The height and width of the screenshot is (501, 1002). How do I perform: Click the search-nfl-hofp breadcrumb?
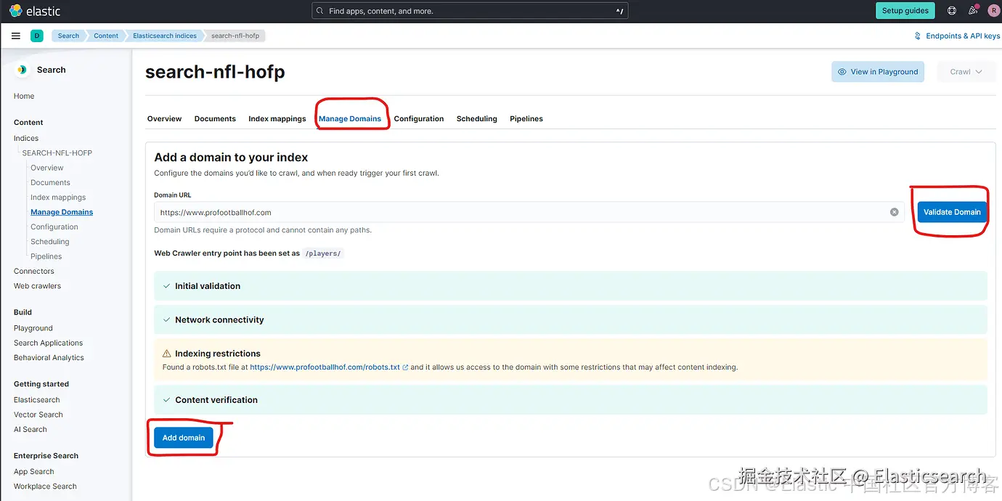pyautogui.click(x=235, y=36)
